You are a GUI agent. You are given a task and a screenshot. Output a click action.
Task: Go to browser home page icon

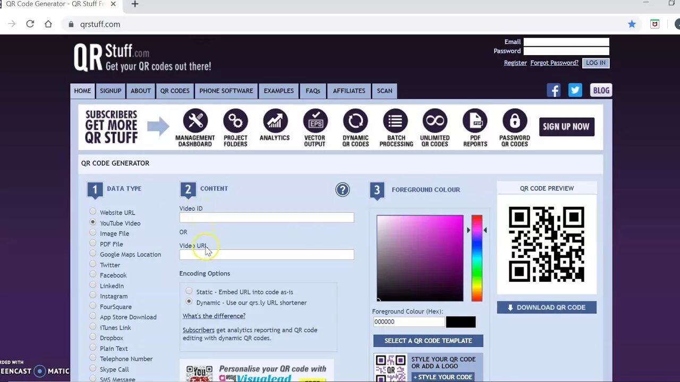pos(48,24)
